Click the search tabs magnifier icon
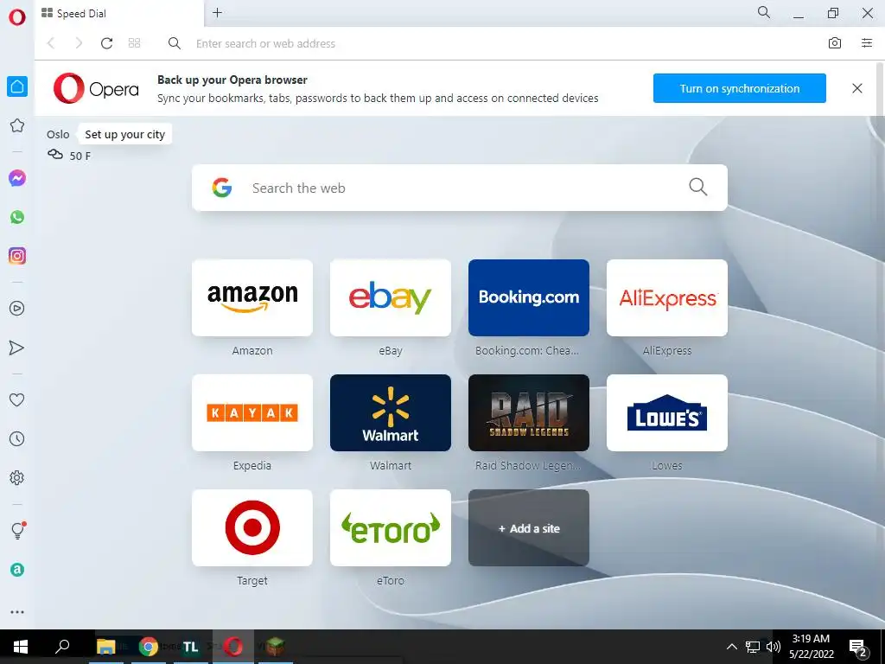 click(x=764, y=12)
